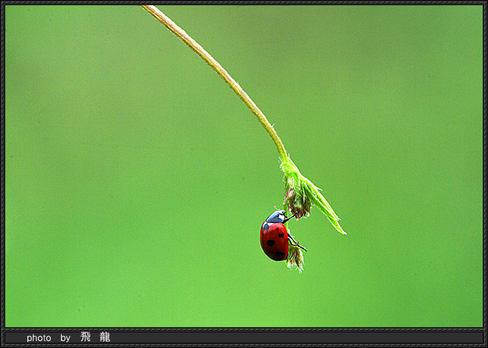Image resolution: width=488 pixels, height=348 pixels.
Task: Click the word "photo" in the caption
Action: pos(38,338)
